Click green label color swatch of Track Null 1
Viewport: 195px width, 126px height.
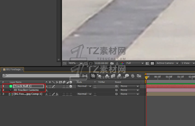(11, 86)
